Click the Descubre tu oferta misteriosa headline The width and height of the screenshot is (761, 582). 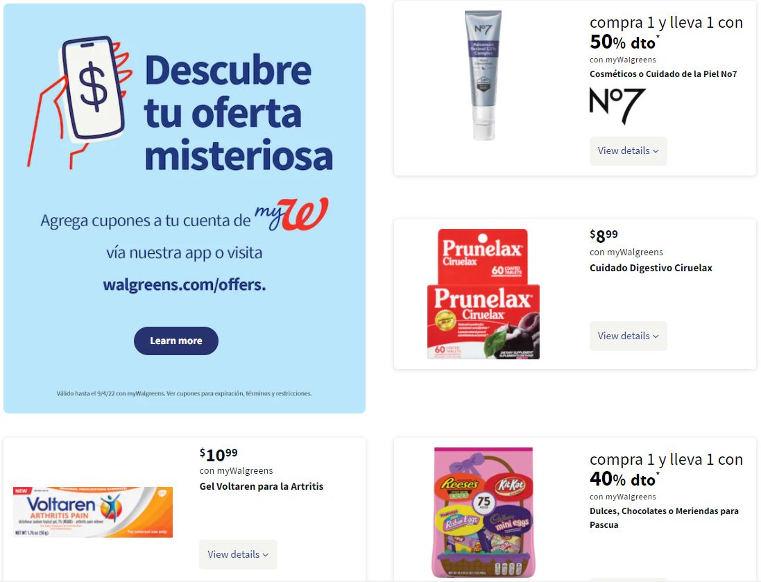239,112
